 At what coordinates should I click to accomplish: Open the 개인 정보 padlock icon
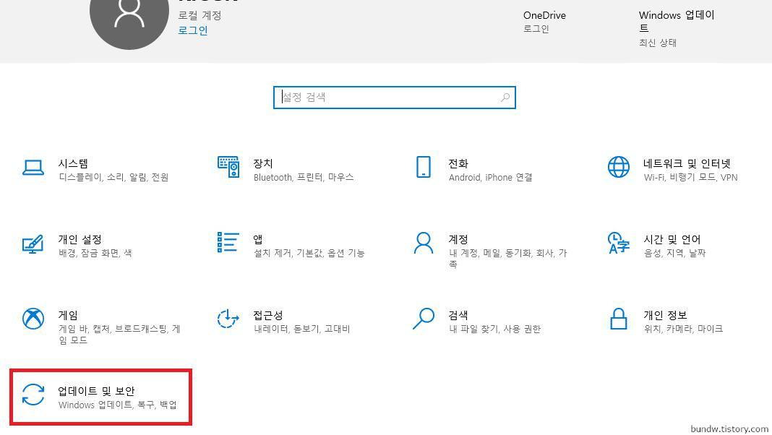click(619, 319)
